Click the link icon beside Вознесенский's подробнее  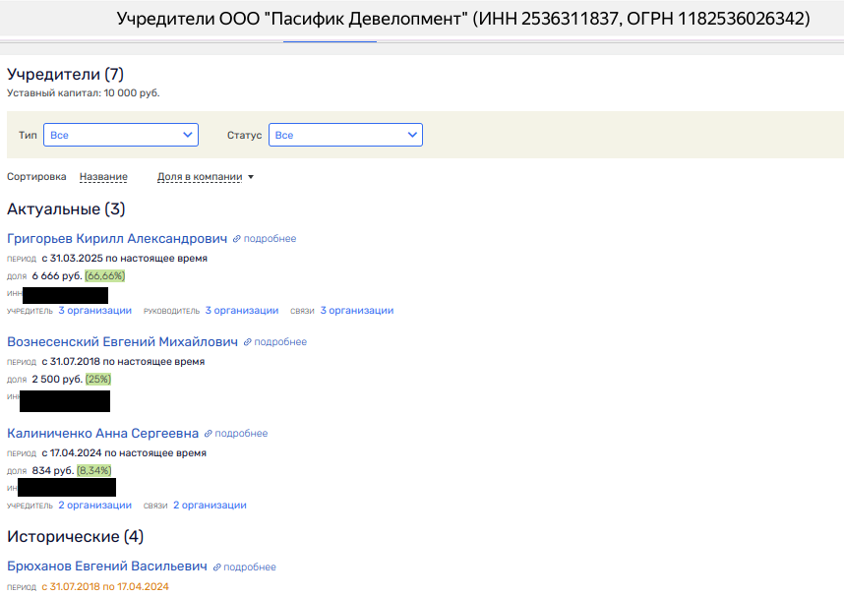pos(248,342)
